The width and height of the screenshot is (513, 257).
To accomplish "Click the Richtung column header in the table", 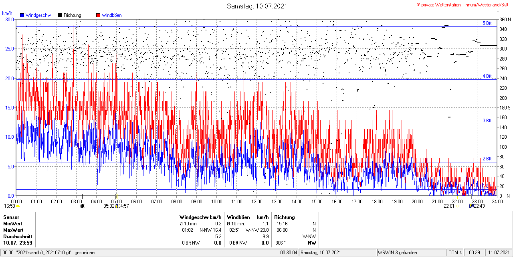I will [x=285, y=217].
